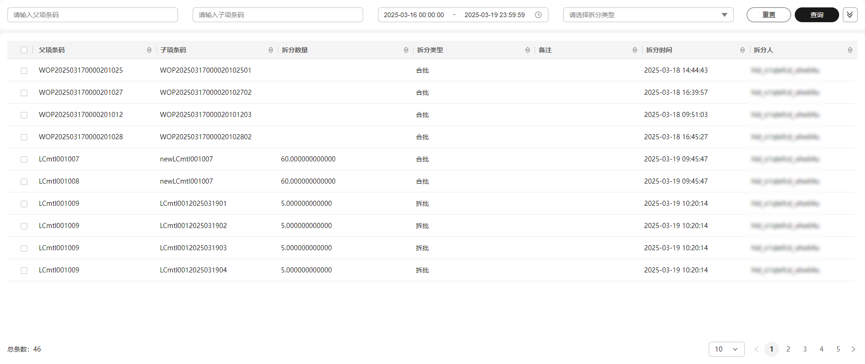
Task: Click timestamp 2025-03-18 16:45:27
Action: tap(676, 137)
